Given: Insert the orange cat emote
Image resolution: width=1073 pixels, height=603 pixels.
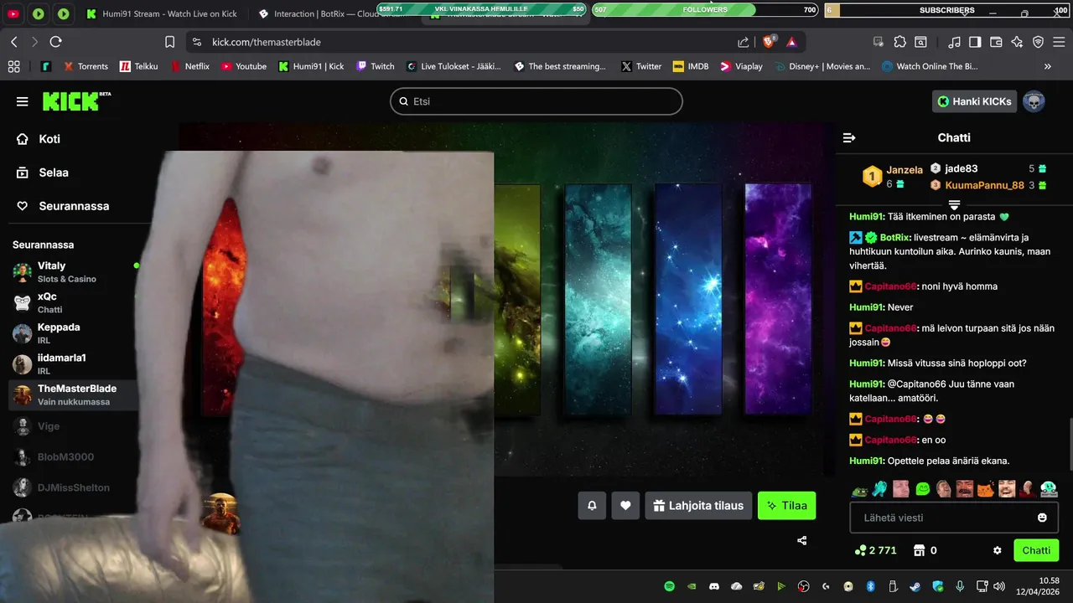Looking at the screenshot, I should pyautogui.click(x=985, y=489).
